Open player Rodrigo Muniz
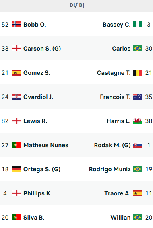The width and height of the screenshot is (153, 228). point(110,169)
